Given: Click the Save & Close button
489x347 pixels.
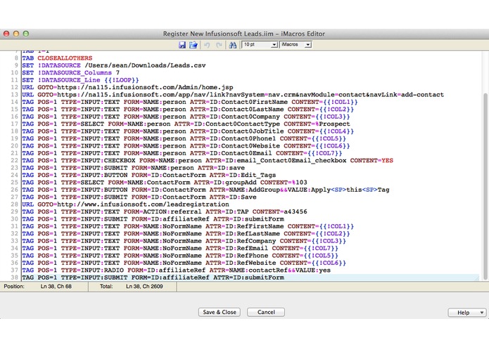Looking at the screenshot, I should [220, 312].
